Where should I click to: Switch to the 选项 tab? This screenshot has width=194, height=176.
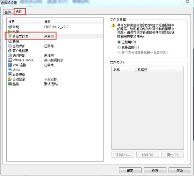19,12
